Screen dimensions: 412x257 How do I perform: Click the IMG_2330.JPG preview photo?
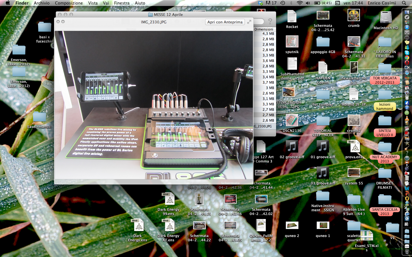click(154, 105)
